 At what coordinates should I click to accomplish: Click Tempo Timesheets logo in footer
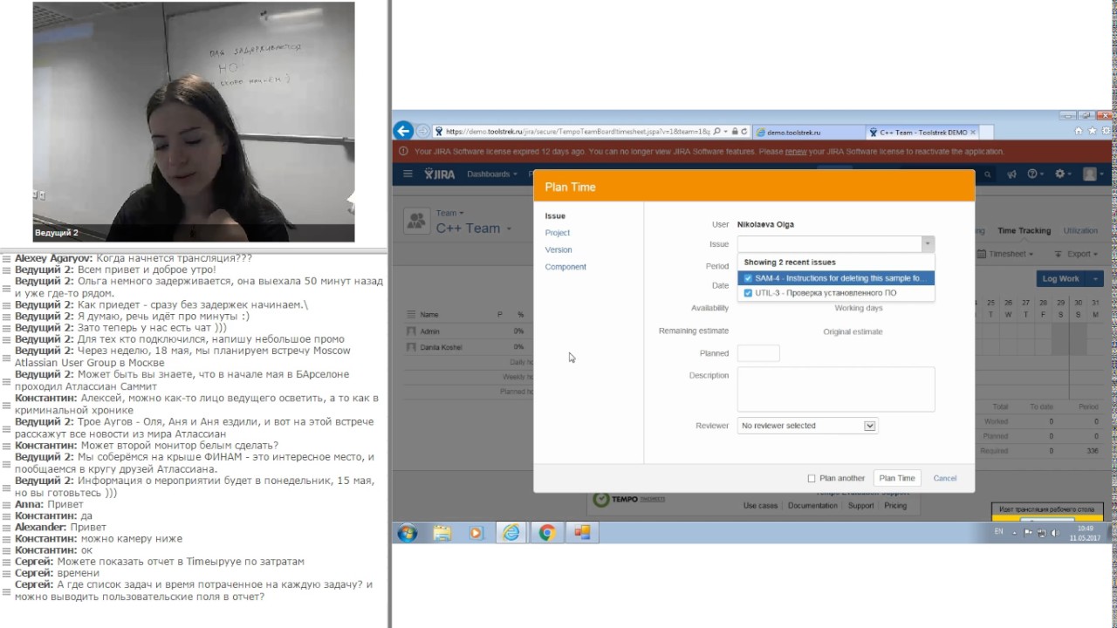(x=629, y=500)
